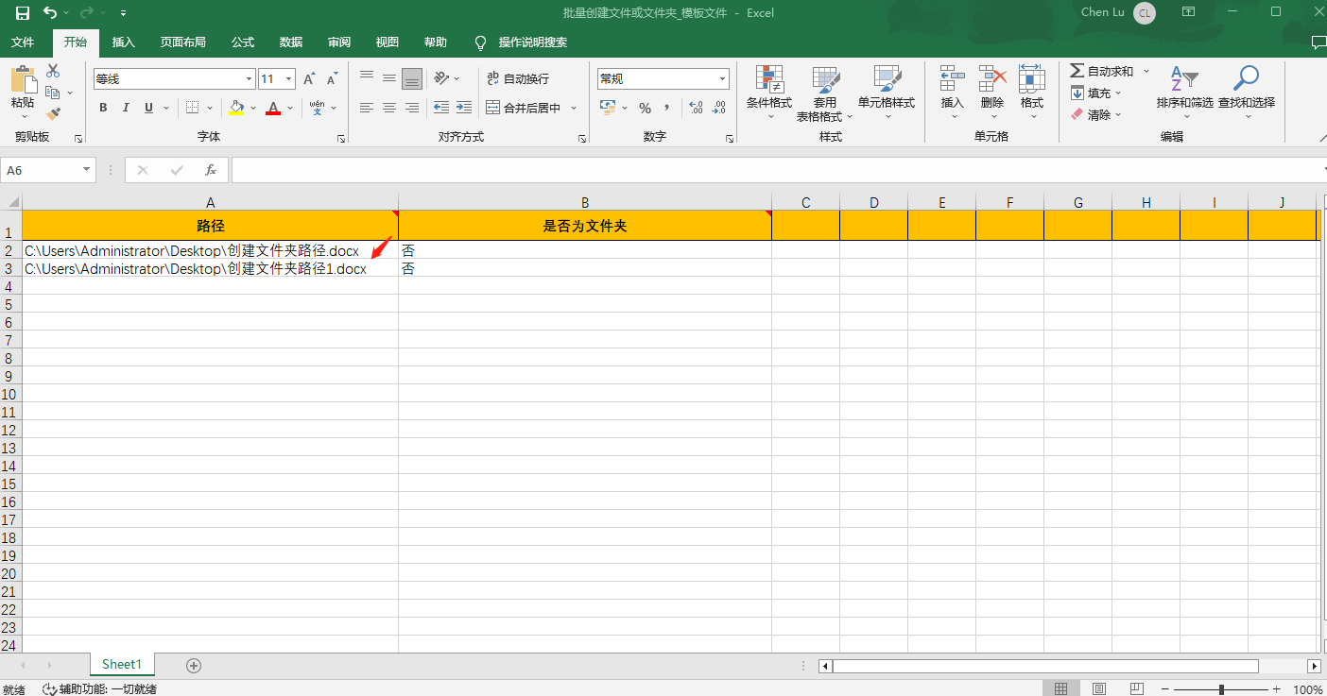Open the 文件 menu

(x=23, y=42)
